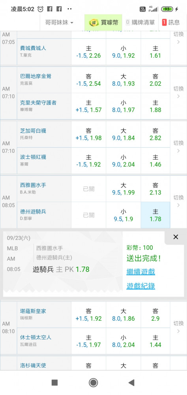Open the 訊息 messages tab
This screenshot has height=395, width=187.
click(171, 23)
